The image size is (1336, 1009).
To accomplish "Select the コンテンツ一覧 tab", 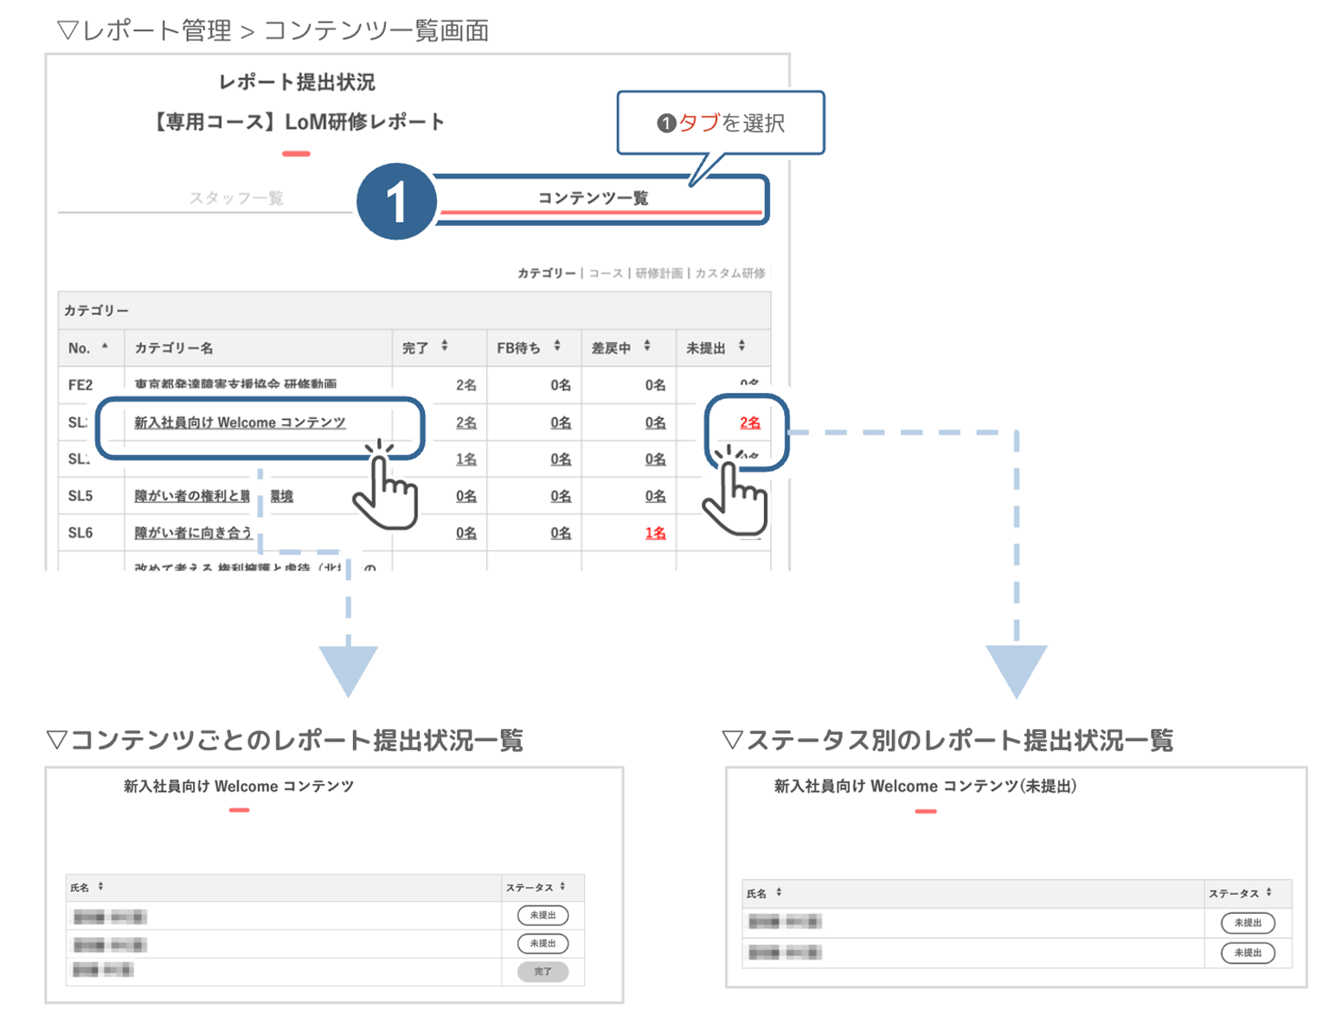I will tap(593, 198).
